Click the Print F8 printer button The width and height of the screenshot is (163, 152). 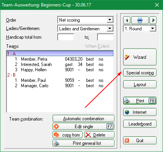(140, 101)
